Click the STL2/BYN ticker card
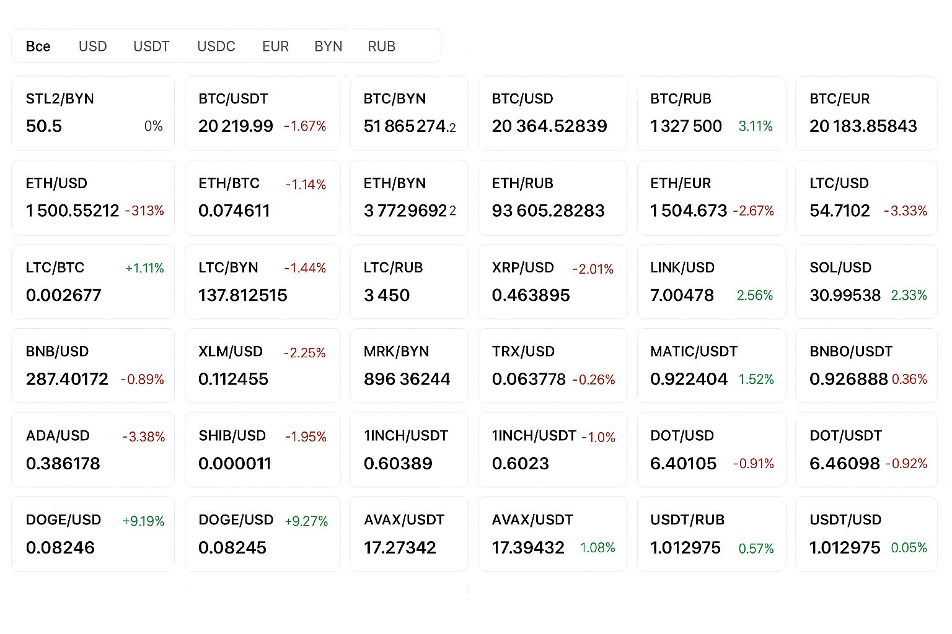Viewport: 952px width, 634px height. click(93, 113)
